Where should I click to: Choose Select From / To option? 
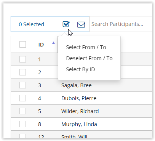coord(86,47)
